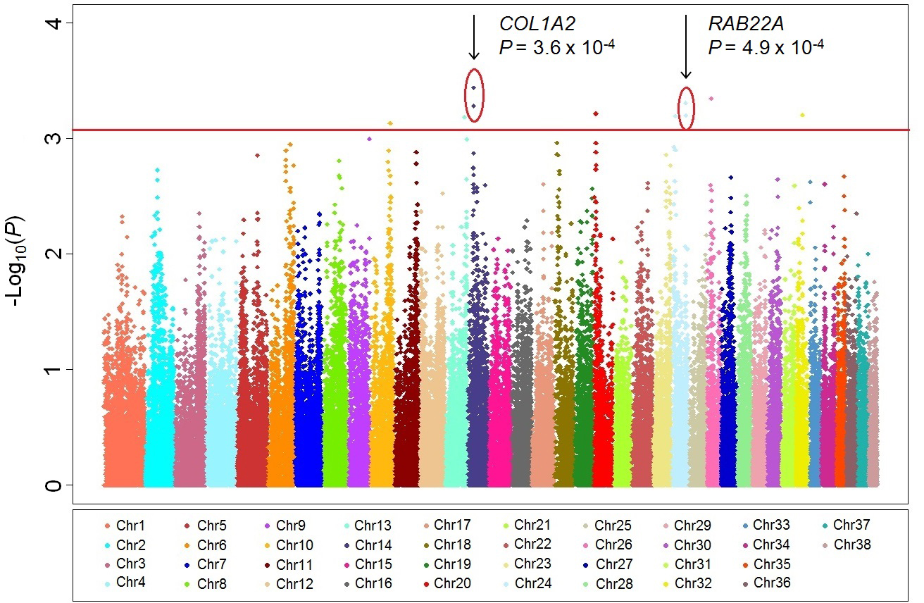Click the red oval around COL1A2 points
The height and width of the screenshot is (603, 924).
click(x=474, y=96)
